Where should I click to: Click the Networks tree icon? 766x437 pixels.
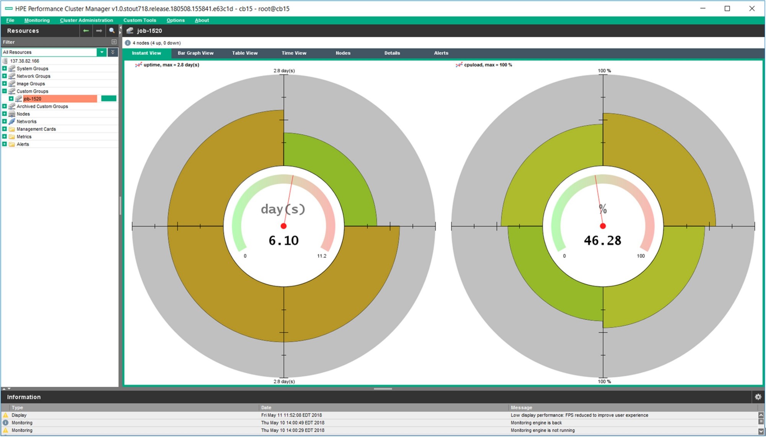(12, 121)
